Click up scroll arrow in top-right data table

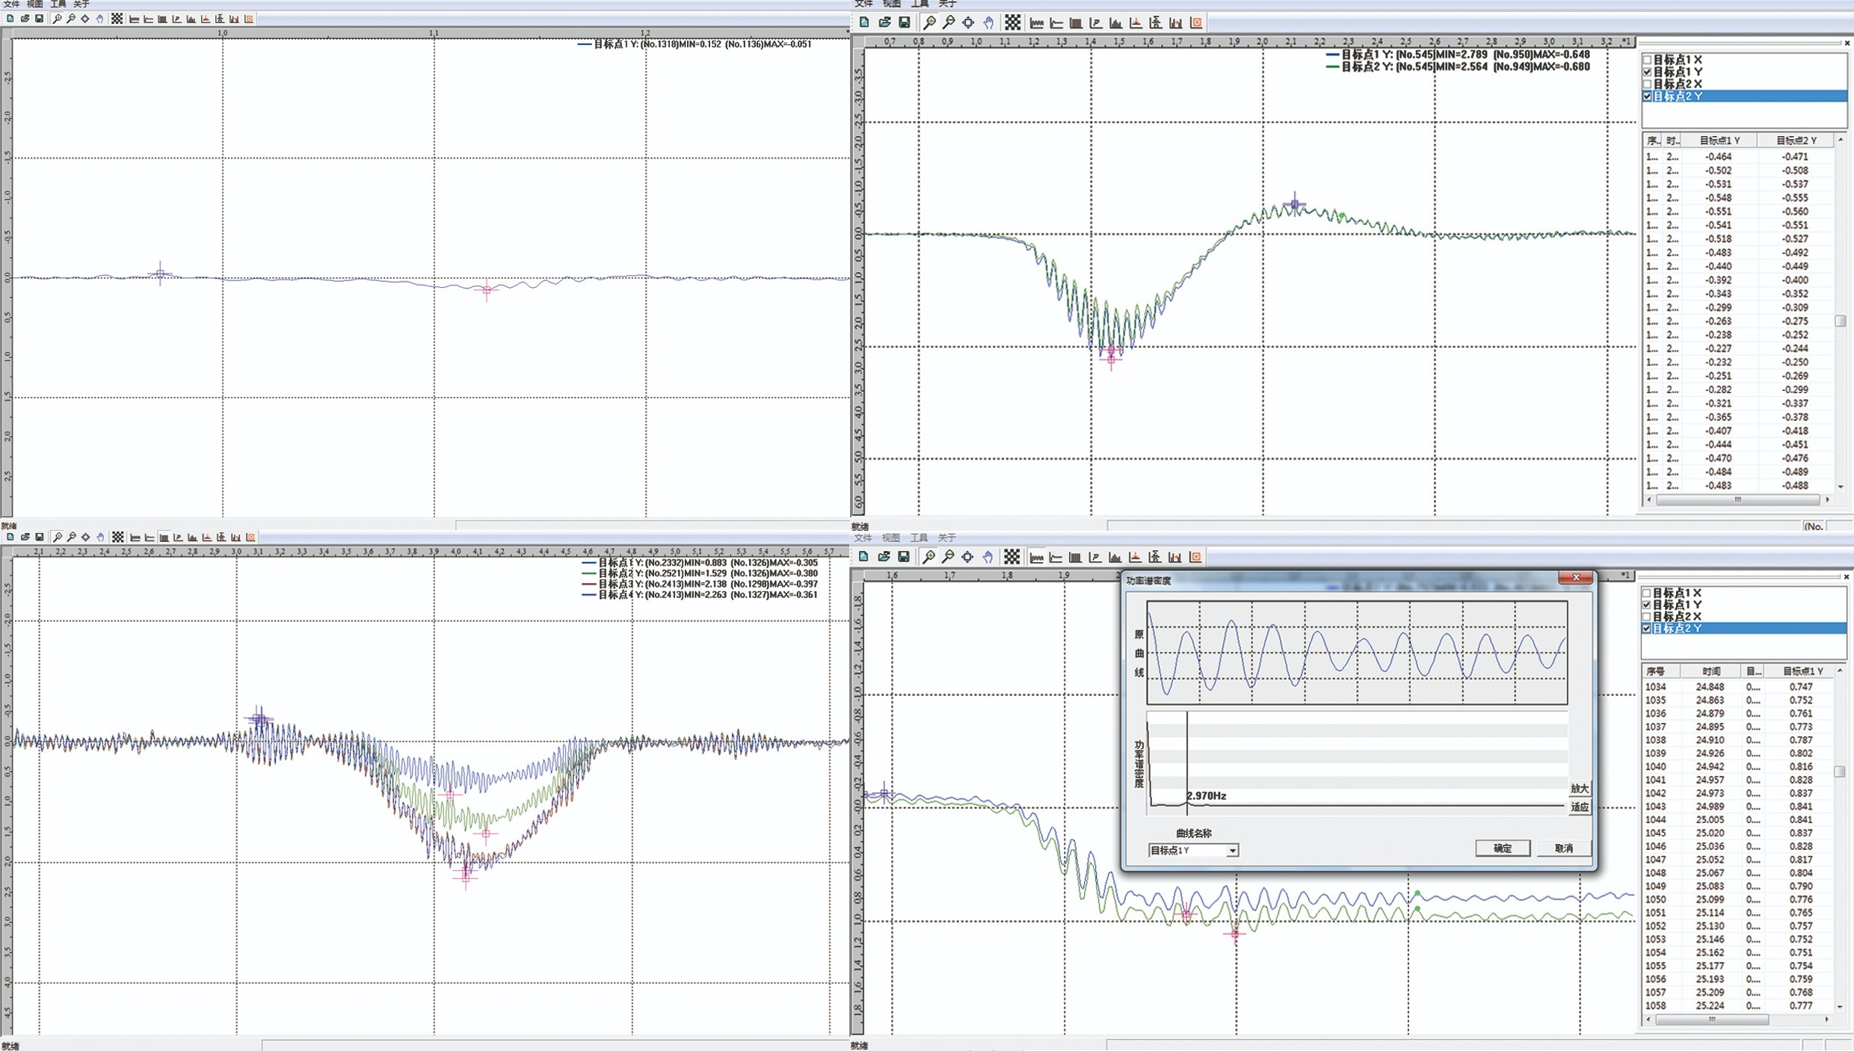(1841, 141)
